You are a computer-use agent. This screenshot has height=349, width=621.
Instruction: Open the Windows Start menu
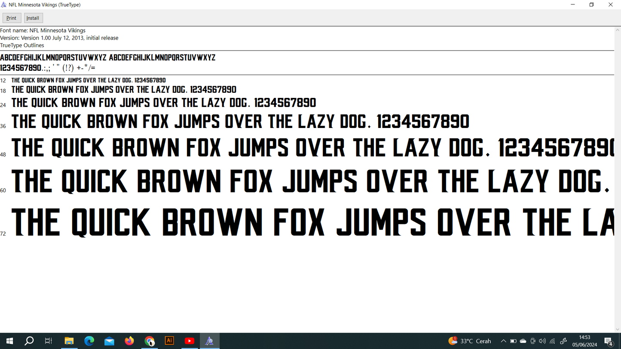[9, 341]
